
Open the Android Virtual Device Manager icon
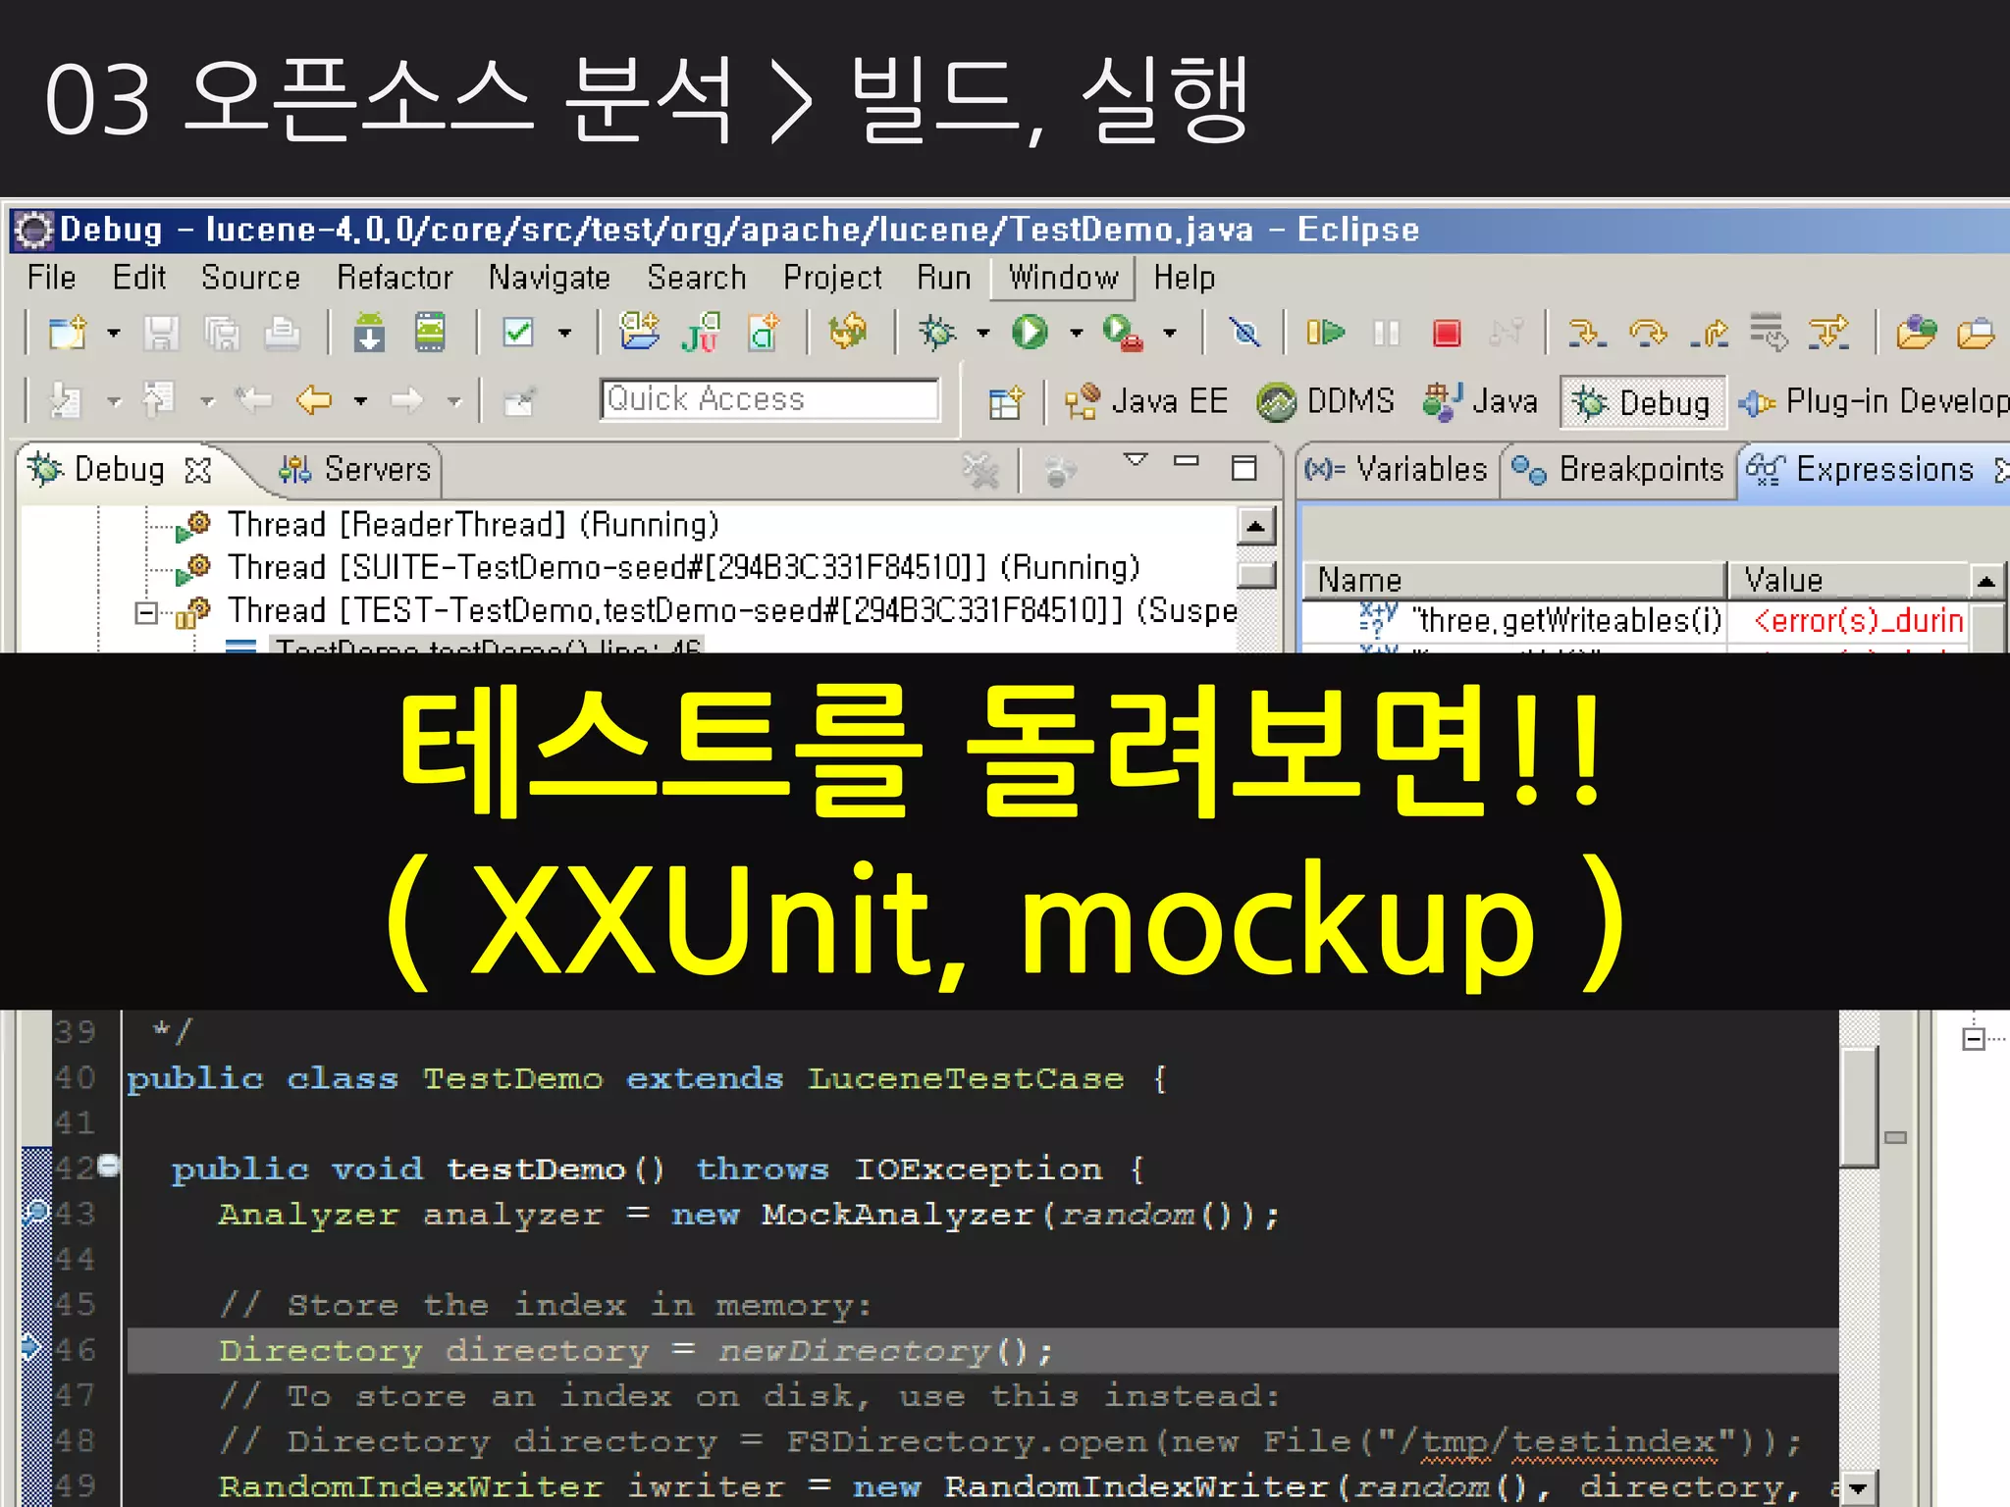430,333
